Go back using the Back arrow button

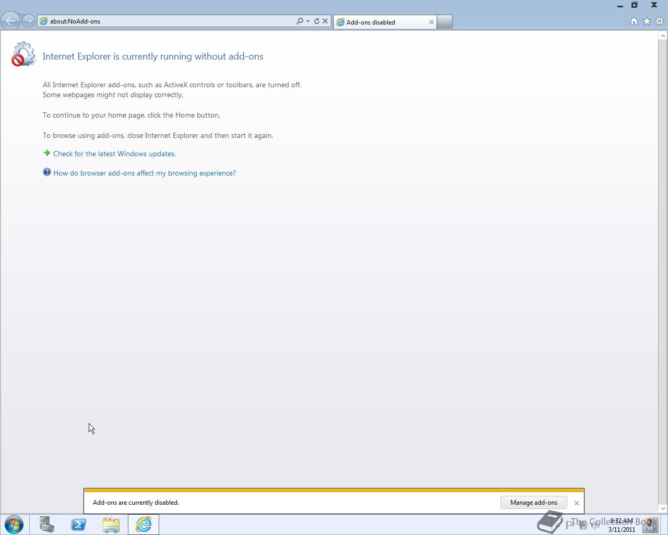[x=10, y=21]
